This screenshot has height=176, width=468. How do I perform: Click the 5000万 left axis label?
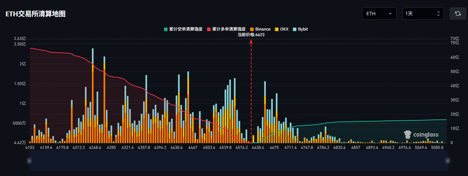pyautogui.click(x=19, y=123)
